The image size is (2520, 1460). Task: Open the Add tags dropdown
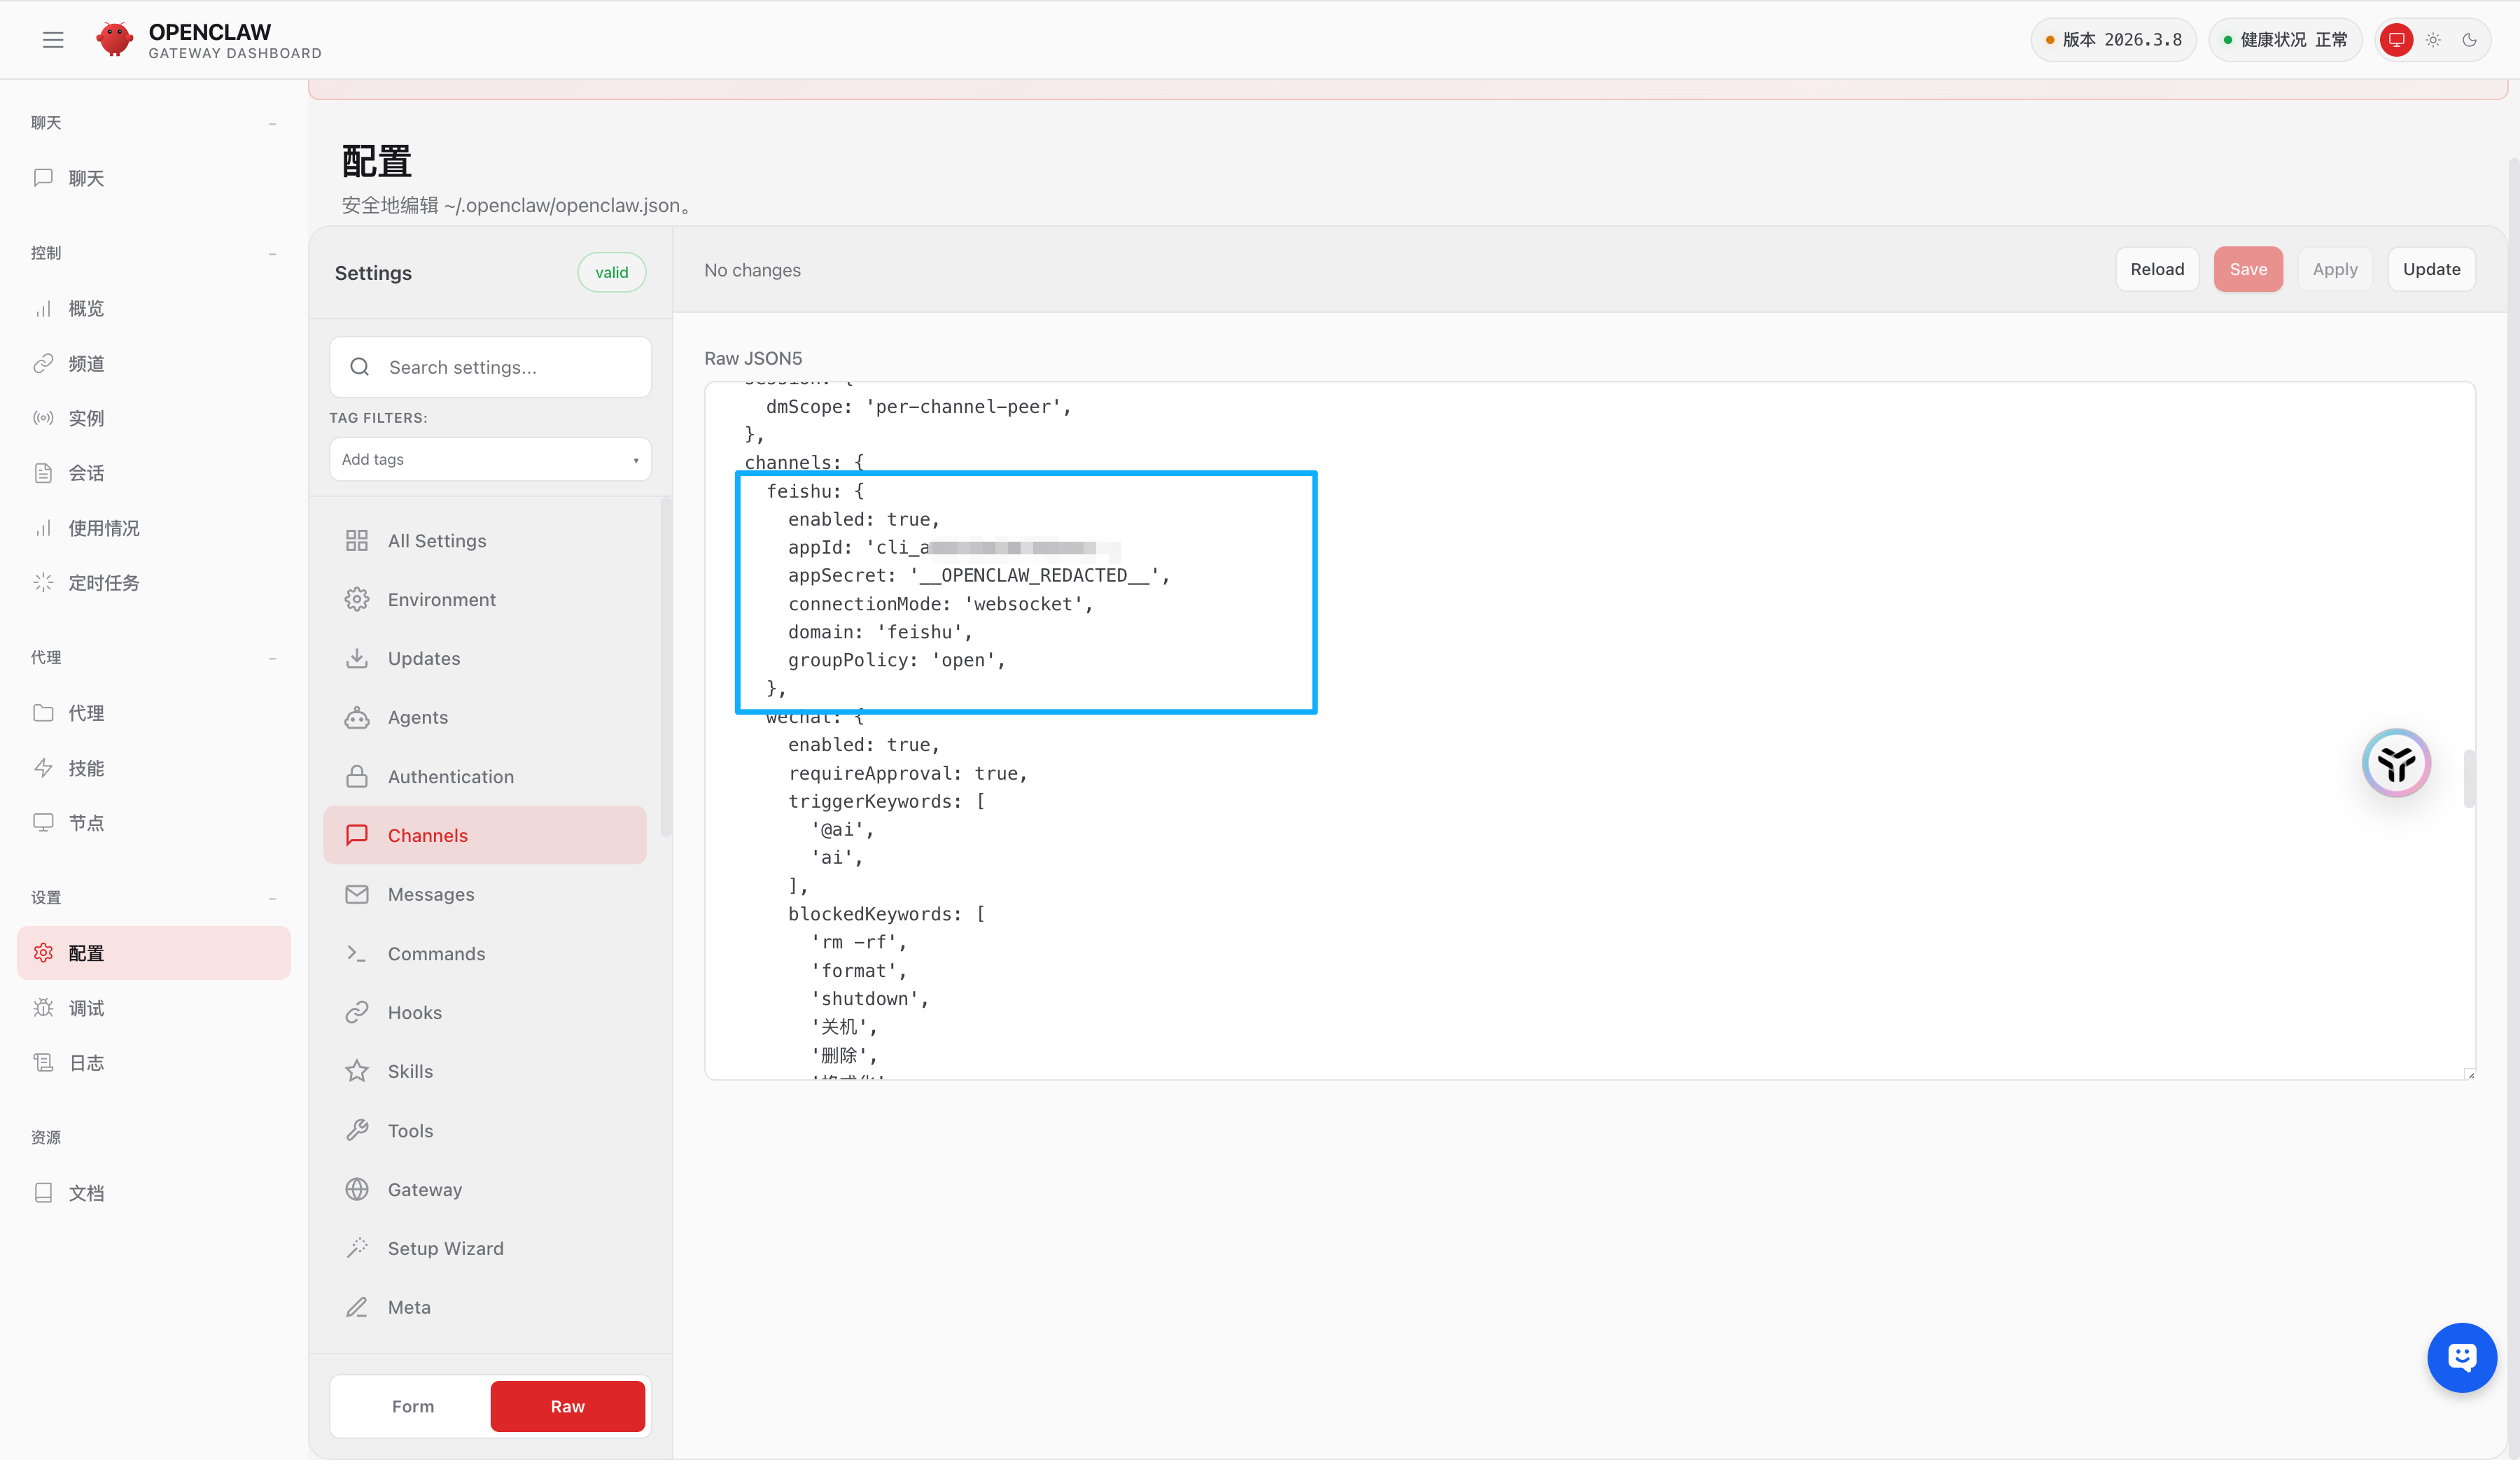point(490,459)
